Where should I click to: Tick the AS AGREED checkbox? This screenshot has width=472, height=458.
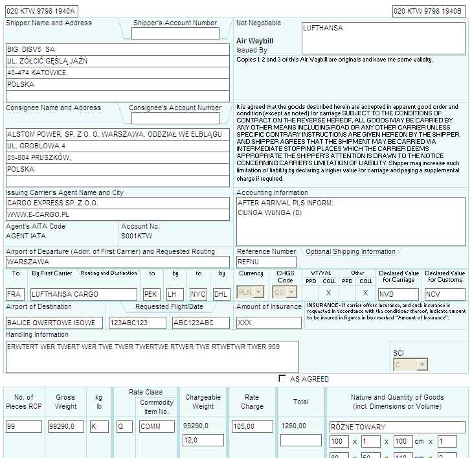coord(282,378)
